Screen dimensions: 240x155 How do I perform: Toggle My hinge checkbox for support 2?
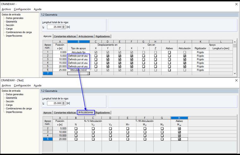pos(145,128)
